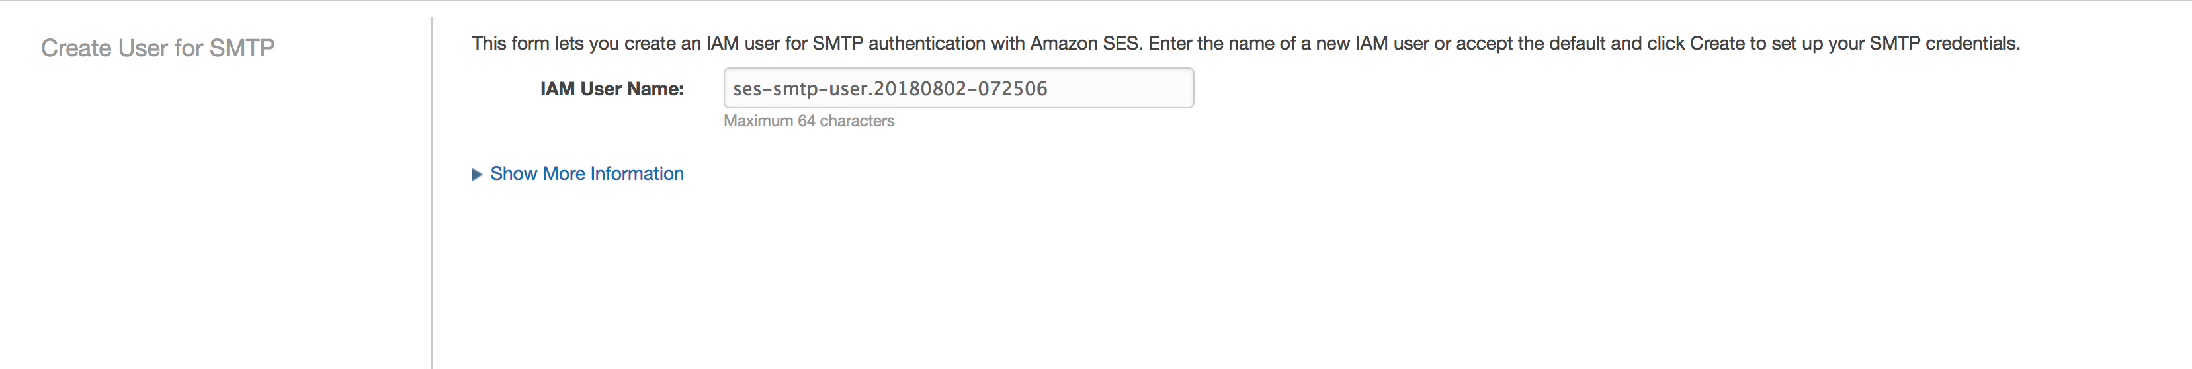Viewport: 2192px width, 369px height.
Task: Place cursor after 072506 in name field
Action: tap(1049, 89)
